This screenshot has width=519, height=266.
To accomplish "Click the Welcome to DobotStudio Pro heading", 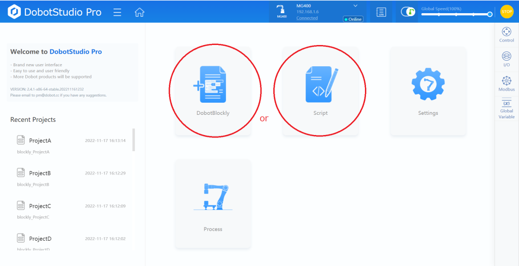I will tap(56, 52).
